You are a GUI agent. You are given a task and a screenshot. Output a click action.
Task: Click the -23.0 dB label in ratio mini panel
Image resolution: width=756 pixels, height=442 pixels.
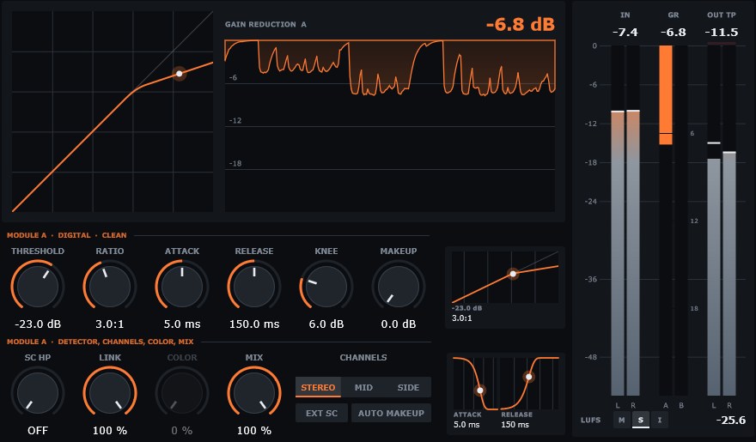pyautogui.click(x=466, y=308)
